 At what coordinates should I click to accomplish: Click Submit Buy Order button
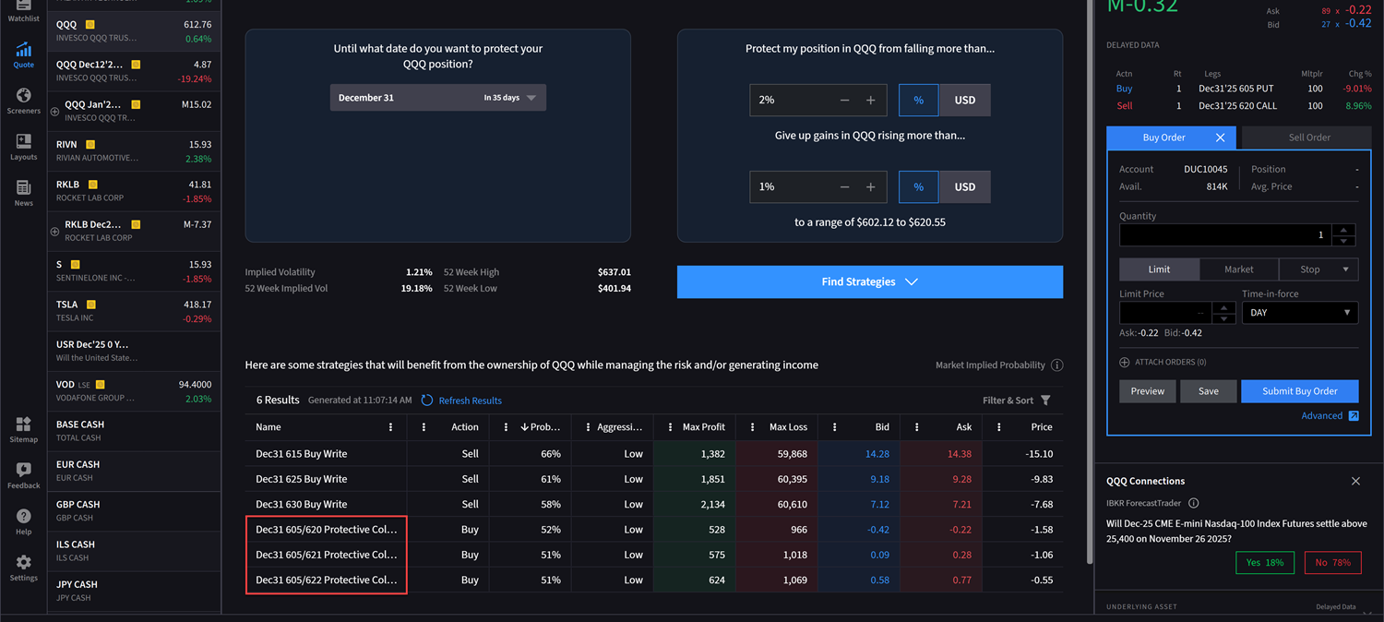1299,391
